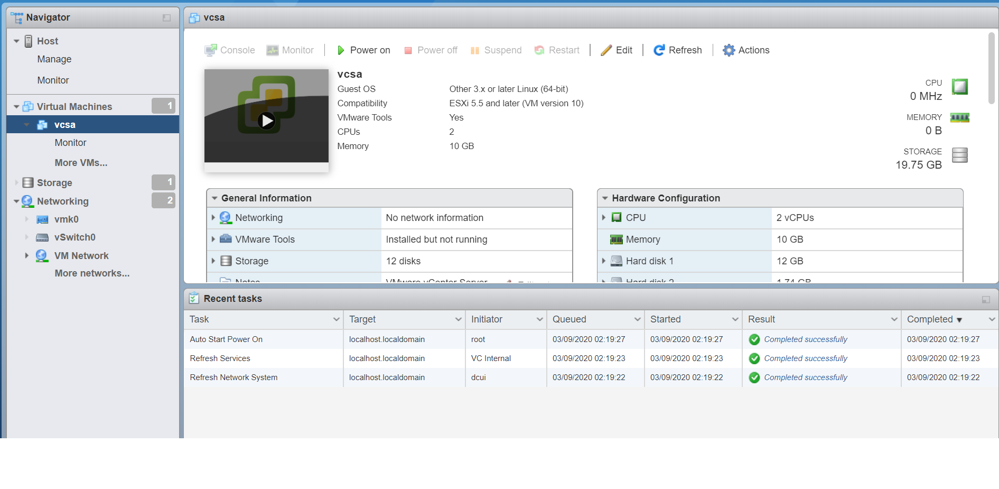The image size is (999, 489).
Task: Click the Refresh arrow icon
Action: tap(659, 50)
